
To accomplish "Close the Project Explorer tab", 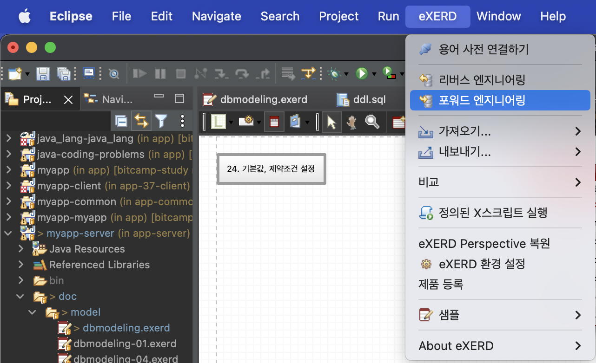I will [68, 99].
